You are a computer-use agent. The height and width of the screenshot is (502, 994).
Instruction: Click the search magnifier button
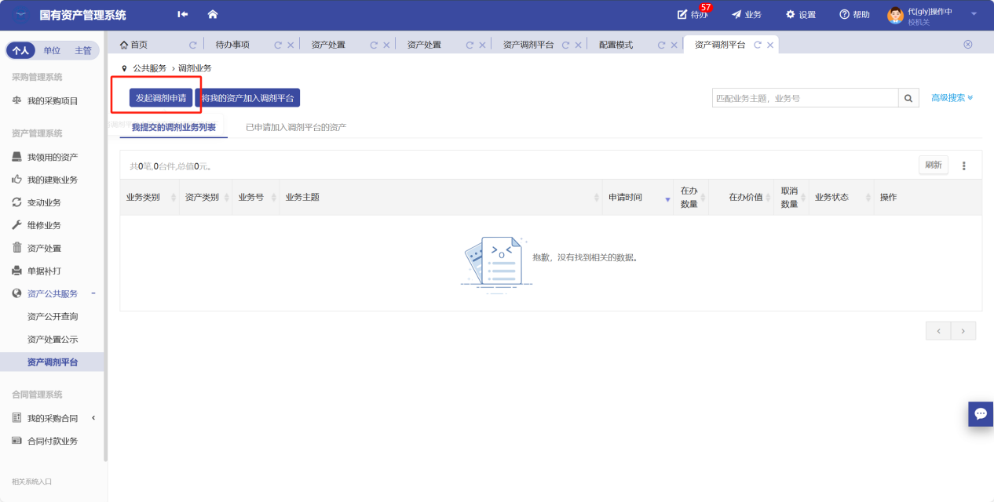click(908, 98)
